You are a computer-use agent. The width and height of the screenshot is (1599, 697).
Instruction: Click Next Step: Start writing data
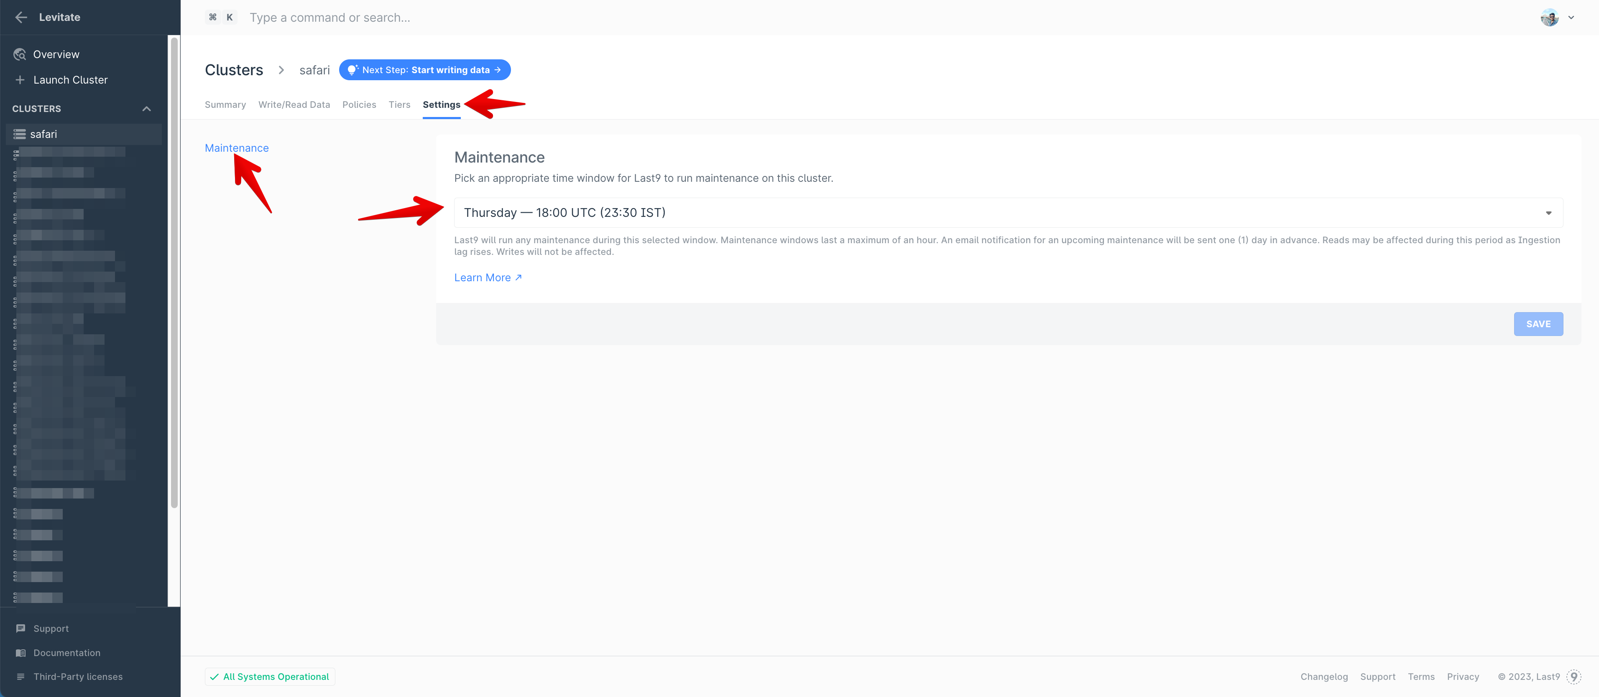tap(424, 70)
